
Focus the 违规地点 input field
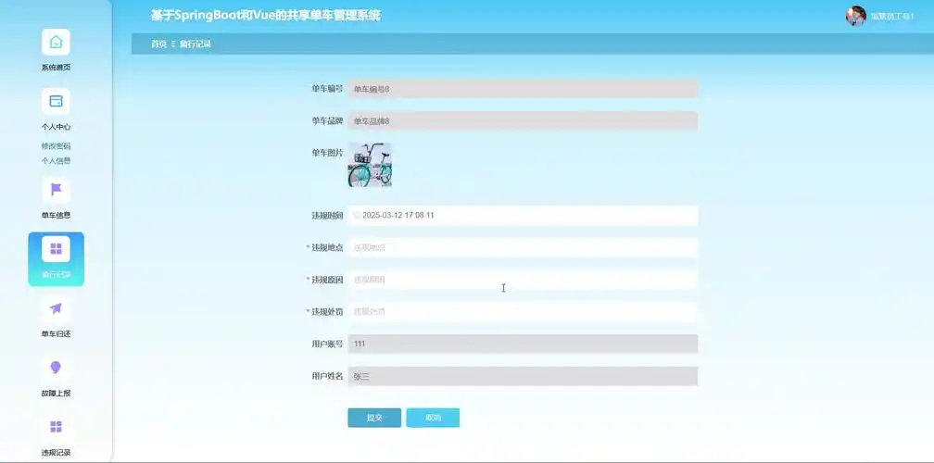coord(523,247)
